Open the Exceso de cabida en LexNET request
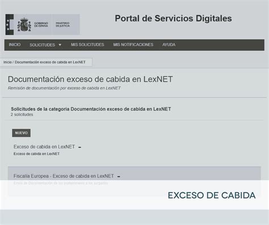 click(44, 147)
